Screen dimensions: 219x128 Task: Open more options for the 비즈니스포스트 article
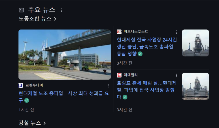[x=177, y=32]
